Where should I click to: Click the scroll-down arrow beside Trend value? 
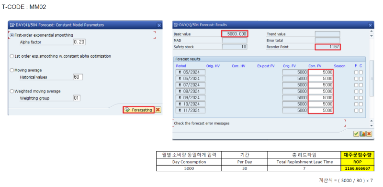tap(372, 36)
